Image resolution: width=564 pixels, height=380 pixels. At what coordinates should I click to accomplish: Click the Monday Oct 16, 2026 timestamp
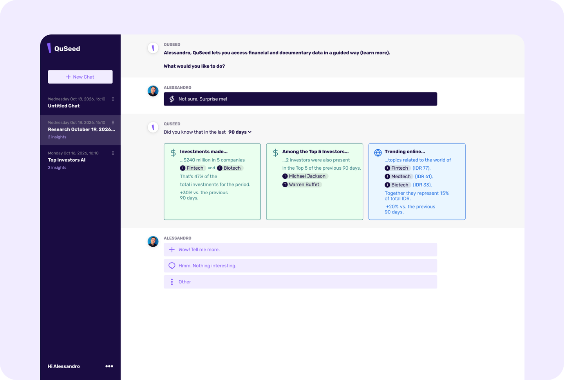[73, 153]
